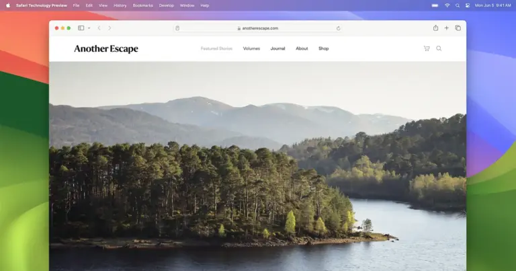516x271 pixels.
Task: Open the shopping cart
Action: click(427, 48)
